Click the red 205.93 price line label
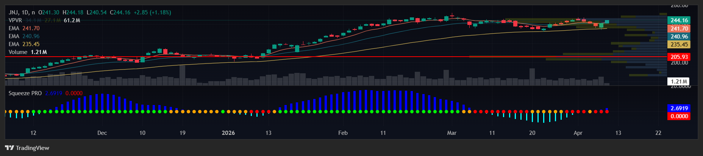 click(x=679, y=57)
